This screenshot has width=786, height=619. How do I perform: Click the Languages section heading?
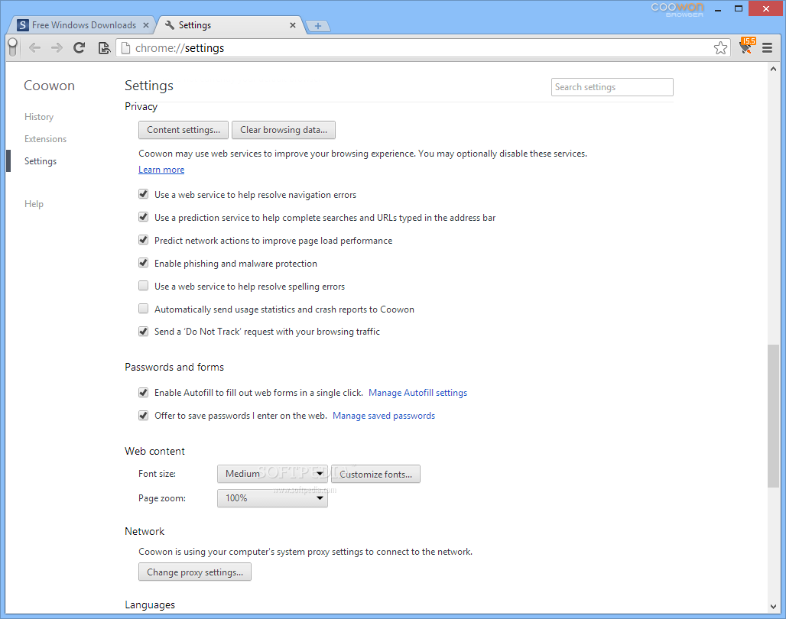(150, 605)
